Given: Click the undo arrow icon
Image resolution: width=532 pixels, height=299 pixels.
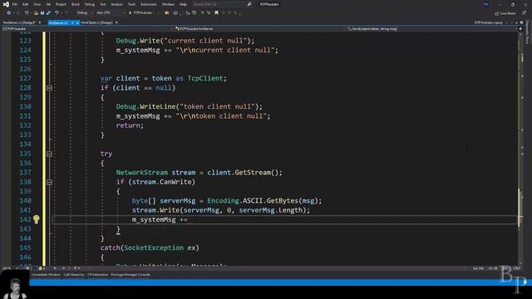Looking at the screenshot, I should pyautogui.click(x=57, y=13).
